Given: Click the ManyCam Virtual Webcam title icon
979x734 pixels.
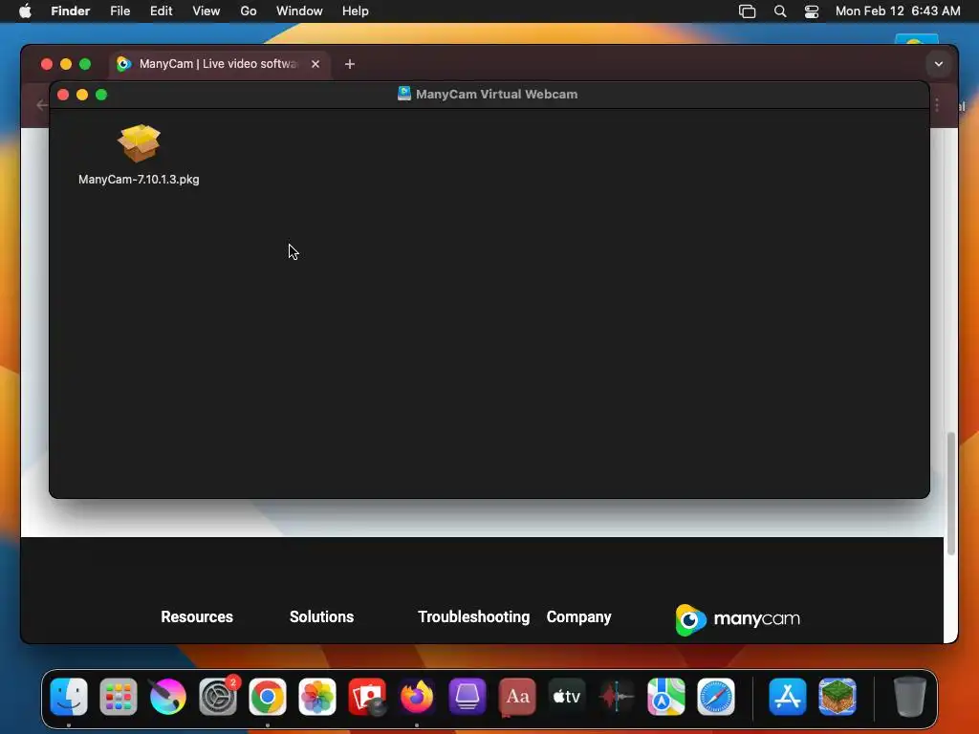Looking at the screenshot, I should click(x=404, y=94).
